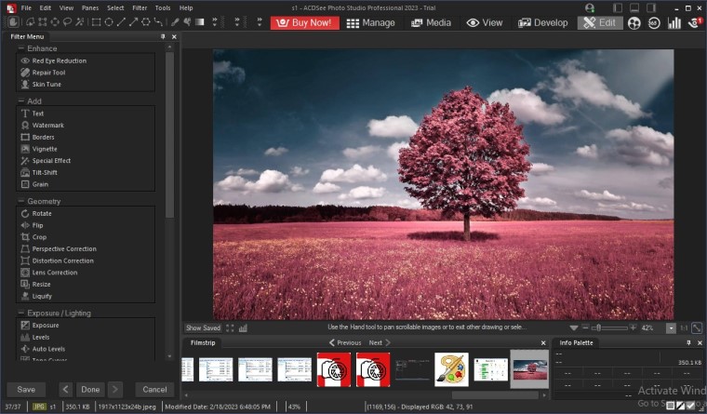Image resolution: width=707 pixels, height=414 pixels.
Task: Open the Panes menu
Action: coord(89,7)
